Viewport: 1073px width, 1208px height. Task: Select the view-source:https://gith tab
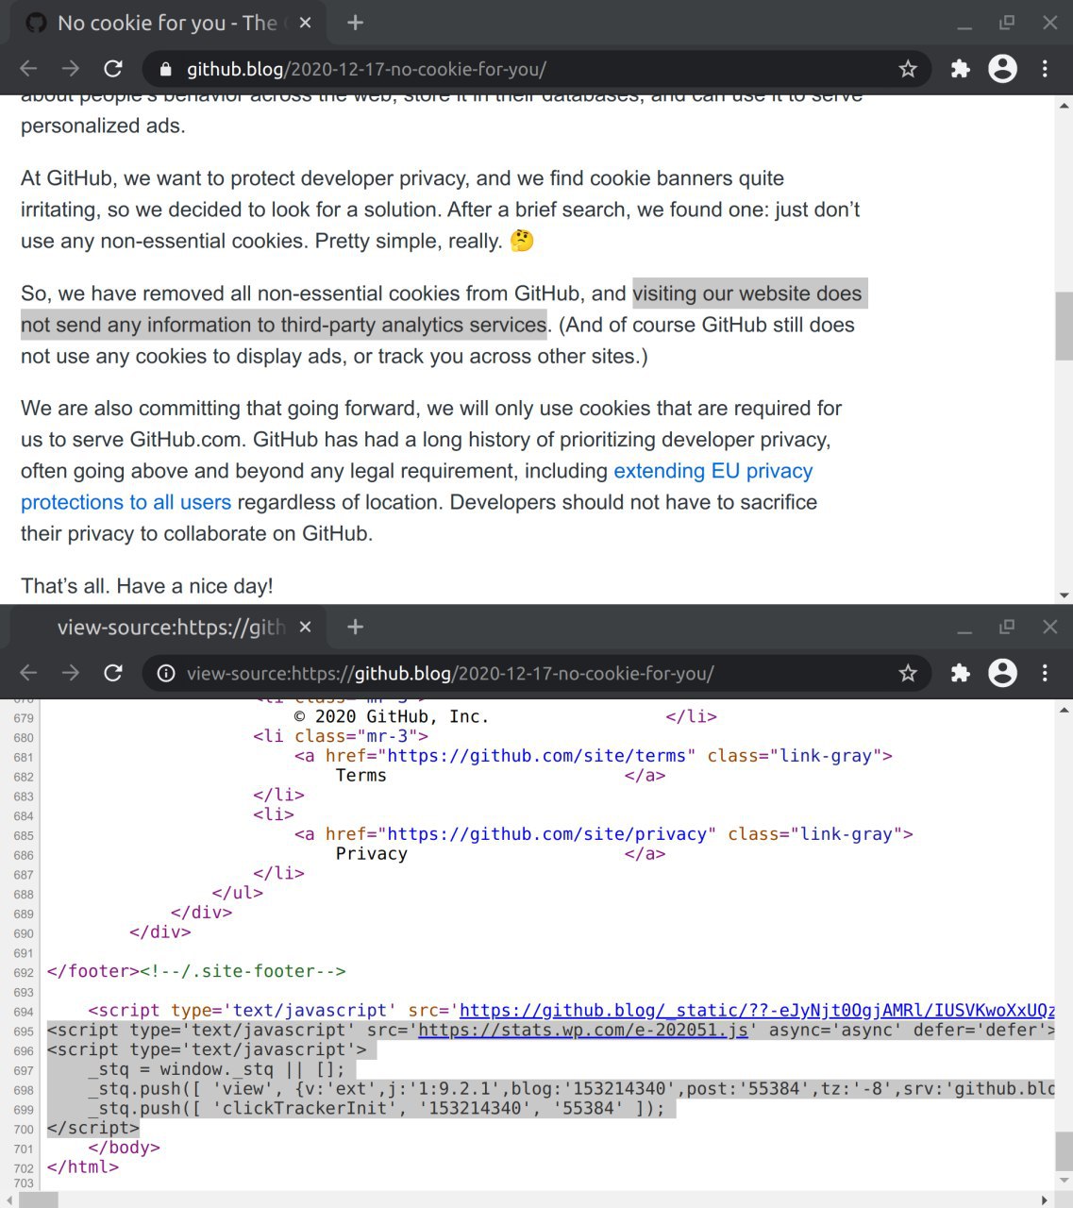click(x=168, y=628)
